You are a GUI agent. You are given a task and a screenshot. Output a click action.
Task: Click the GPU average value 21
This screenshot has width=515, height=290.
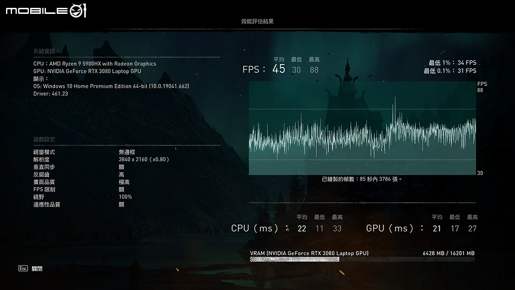point(437,228)
